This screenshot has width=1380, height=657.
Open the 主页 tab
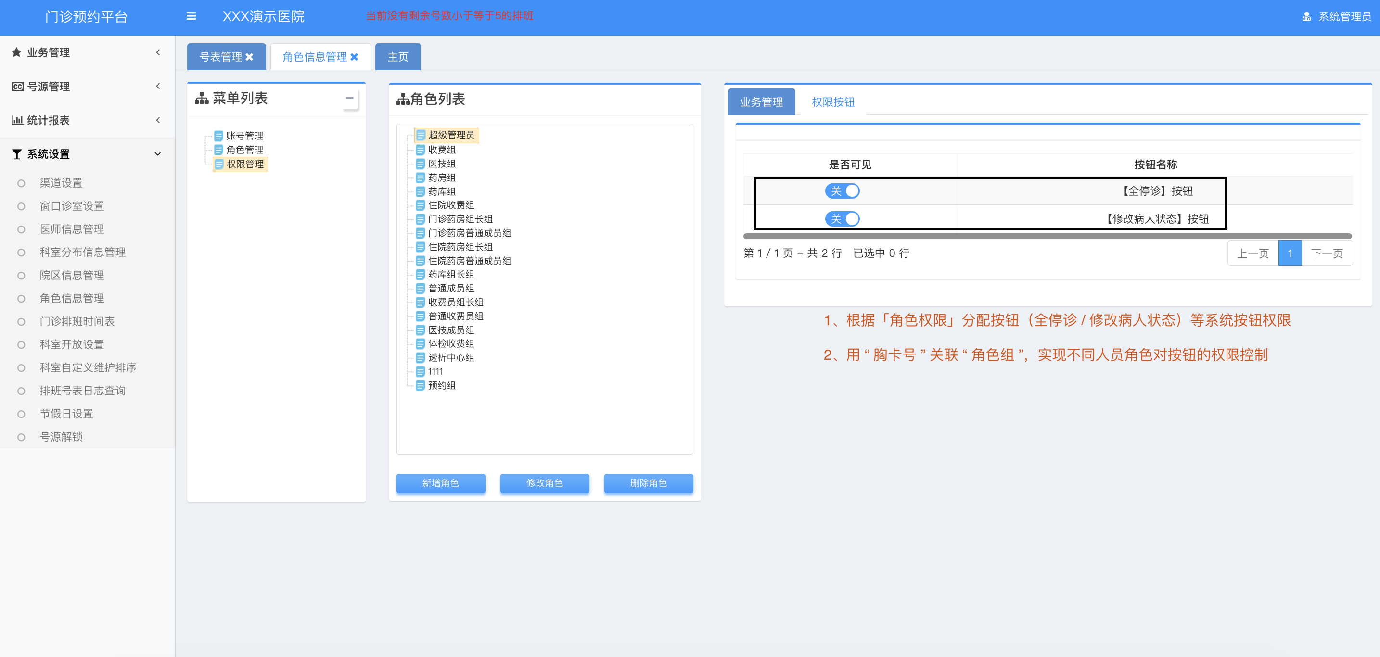point(398,57)
